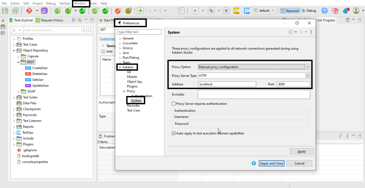Uncheck Auto-apply to test execution desired capabilities
Image resolution: width=365 pixels, height=188 pixels.
[x=174, y=133]
